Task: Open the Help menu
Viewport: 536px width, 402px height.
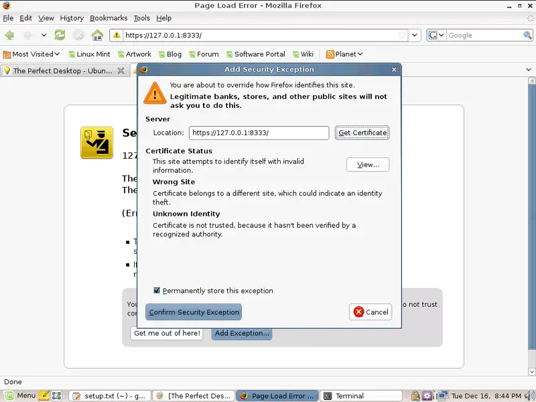Action: pos(163,18)
